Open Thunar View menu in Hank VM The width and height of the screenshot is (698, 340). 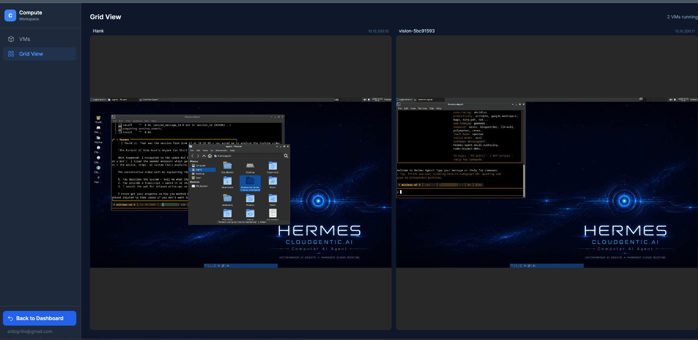point(205,150)
